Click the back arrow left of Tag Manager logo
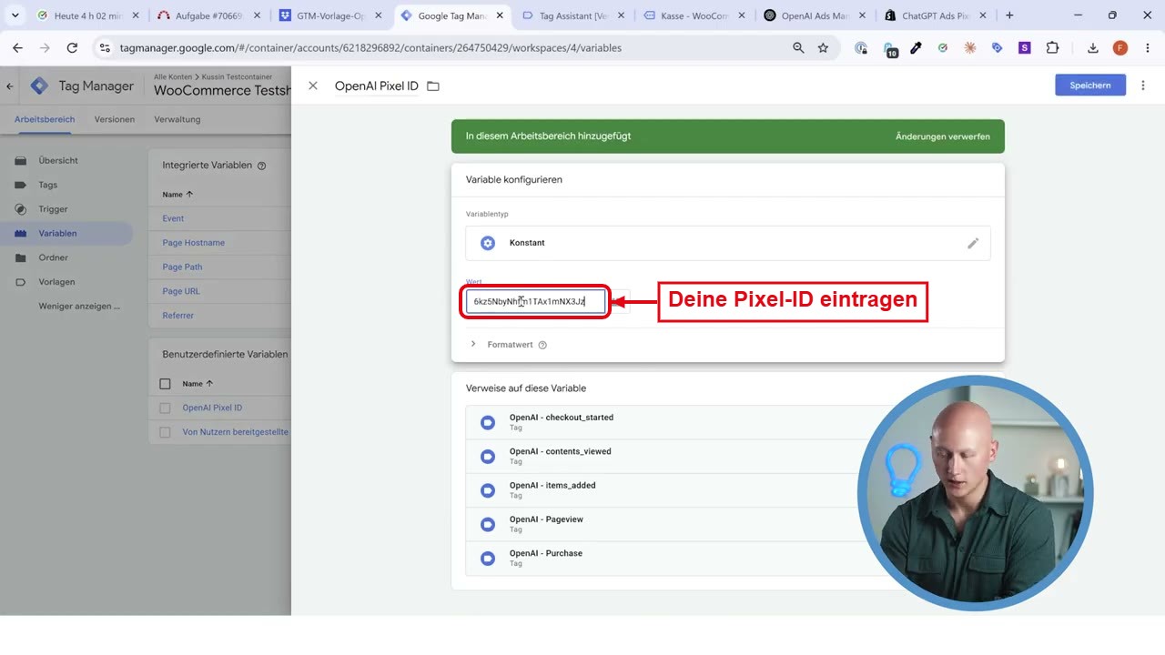This screenshot has width=1165, height=655. (x=10, y=86)
